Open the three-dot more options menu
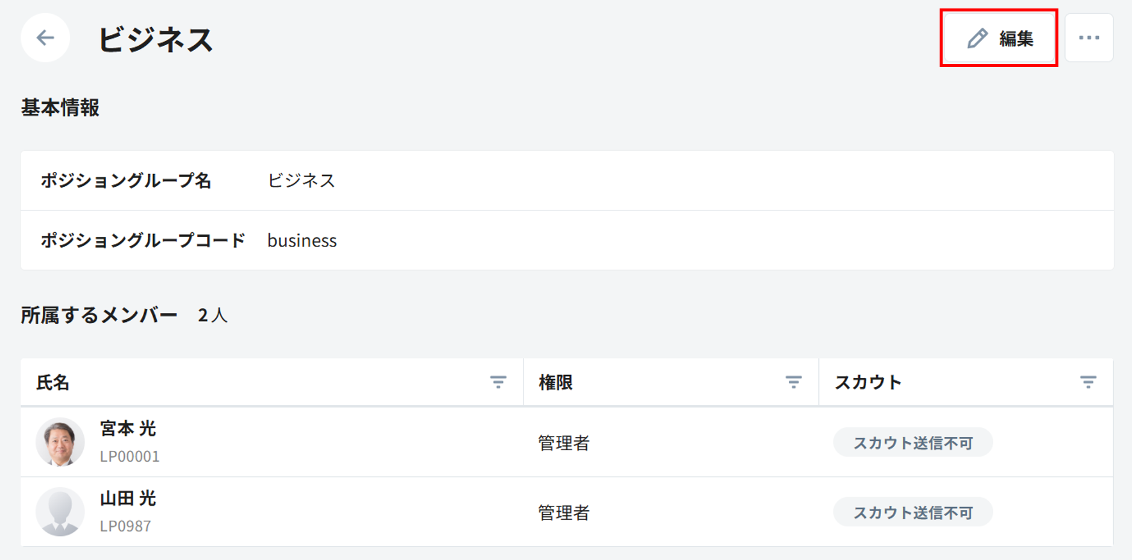Screen dimensions: 1132x560 (1089, 38)
